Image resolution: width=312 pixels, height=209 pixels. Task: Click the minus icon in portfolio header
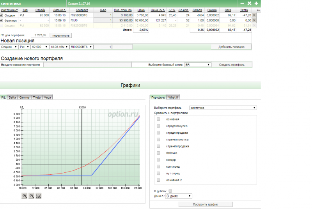tap(242, 3)
